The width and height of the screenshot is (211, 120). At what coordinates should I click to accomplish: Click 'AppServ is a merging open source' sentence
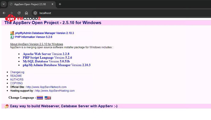coord(61,47)
